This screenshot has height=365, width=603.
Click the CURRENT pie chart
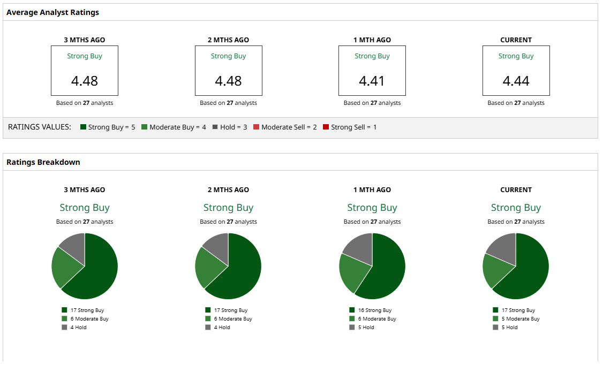[x=516, y=267]
